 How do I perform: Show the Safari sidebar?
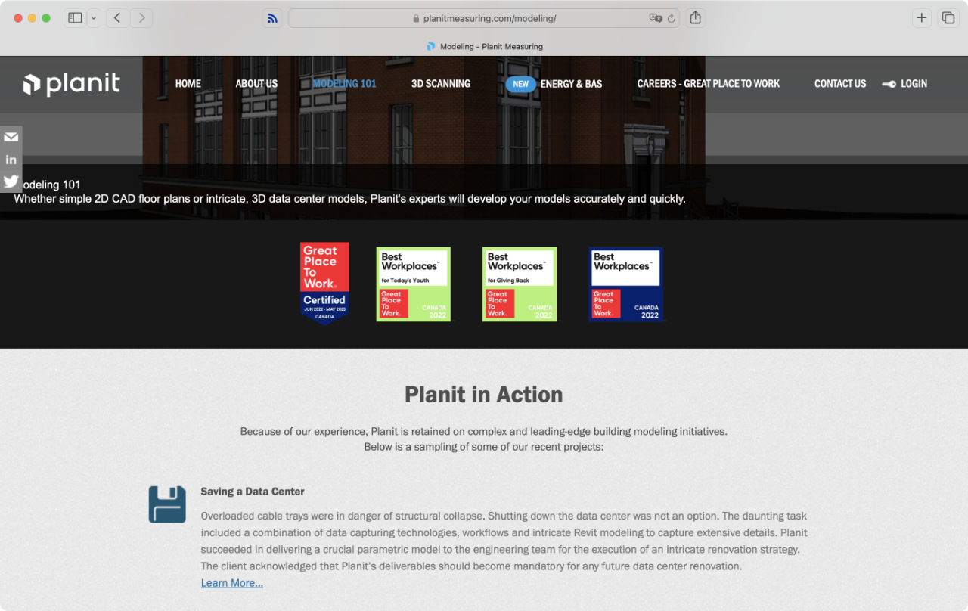[x=75, y=18]
